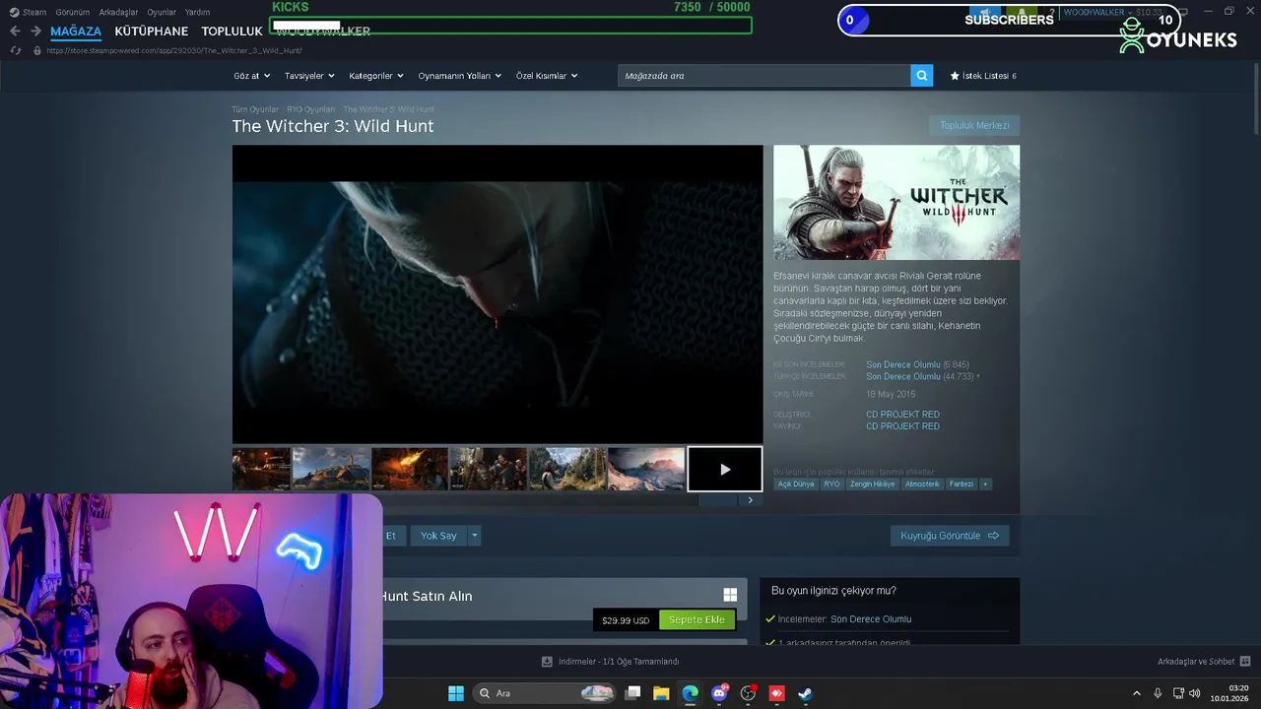Viewport: 1261px width, 709px height.
Task: Open Task View on the taskbar
Action: click(x=633, y=693)
